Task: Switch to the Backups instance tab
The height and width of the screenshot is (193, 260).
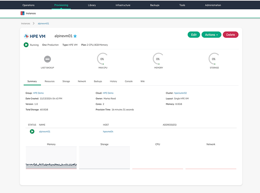Action: [x=98, y=81]
